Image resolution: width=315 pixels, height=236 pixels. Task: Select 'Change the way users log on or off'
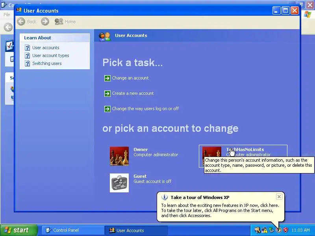coord(145,109)
